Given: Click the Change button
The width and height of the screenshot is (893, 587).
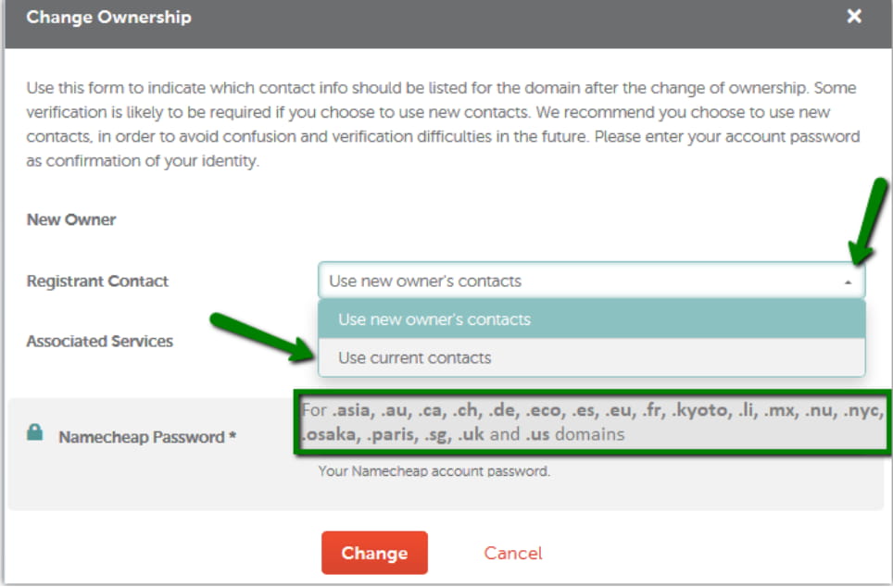Looking at the screenshot, I should coord(374,553).
